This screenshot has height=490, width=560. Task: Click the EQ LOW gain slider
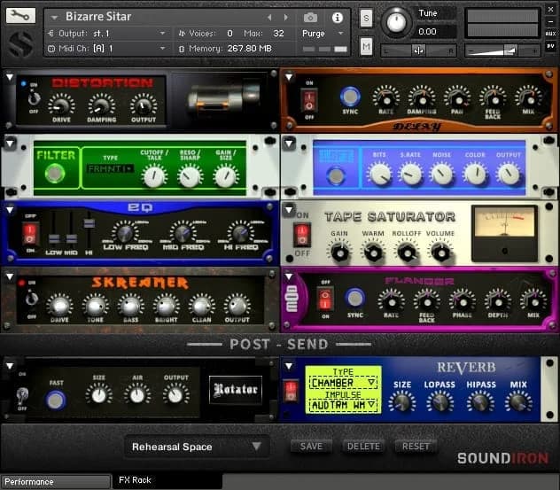coord(54,237)
